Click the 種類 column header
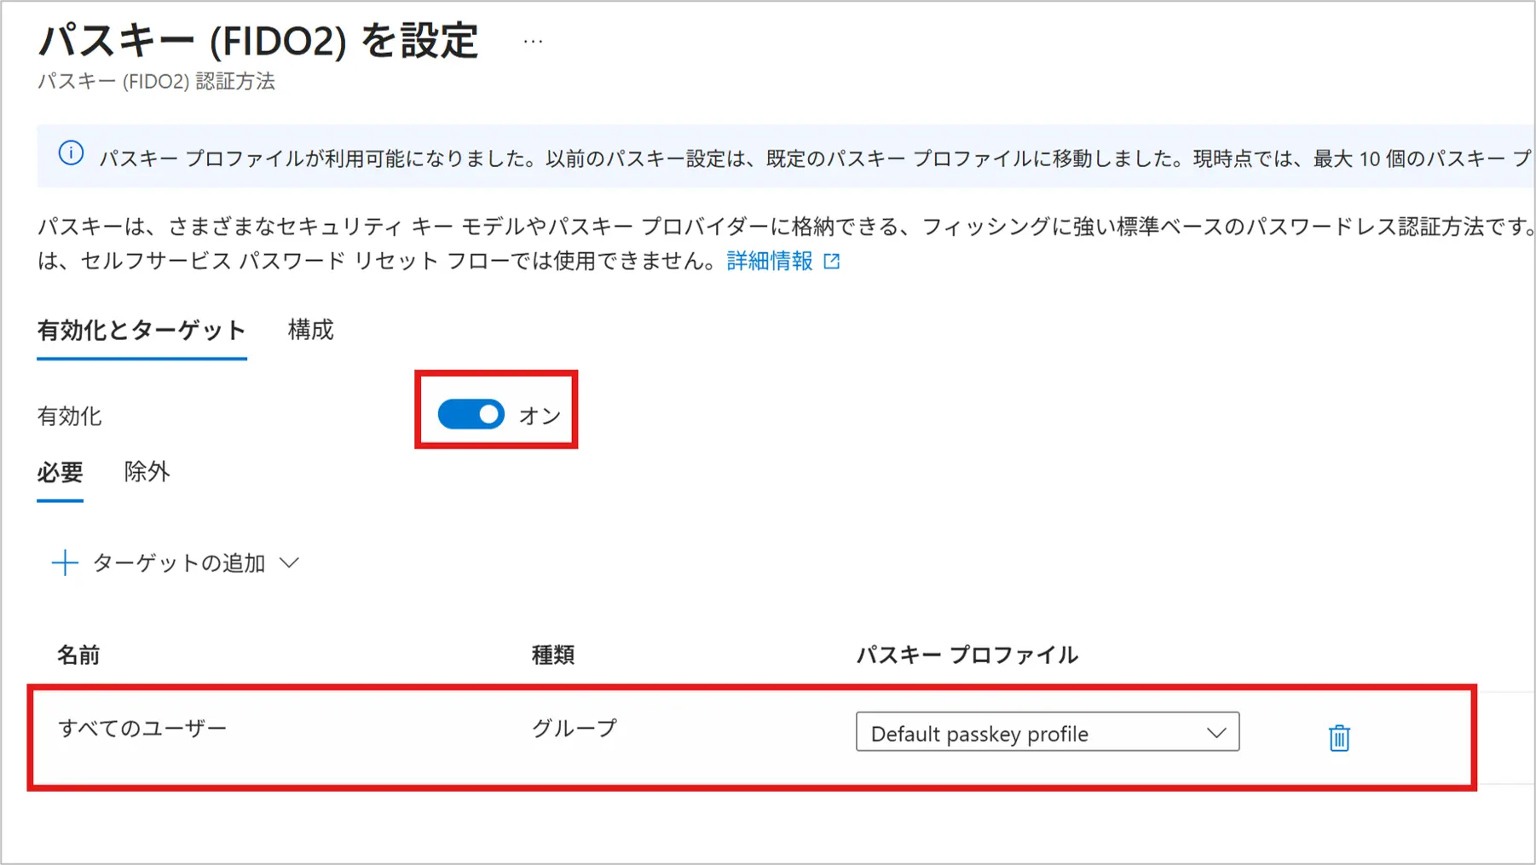Viewport: 1536px width, 865px height. coord(553,655)
